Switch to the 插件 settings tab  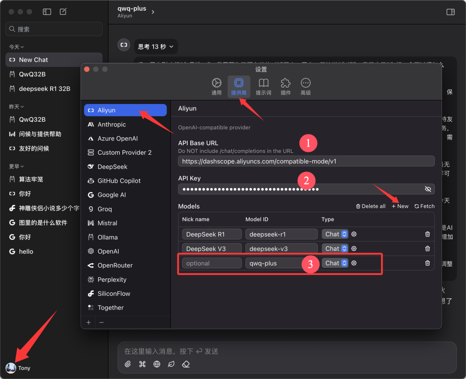pos(285,86)
